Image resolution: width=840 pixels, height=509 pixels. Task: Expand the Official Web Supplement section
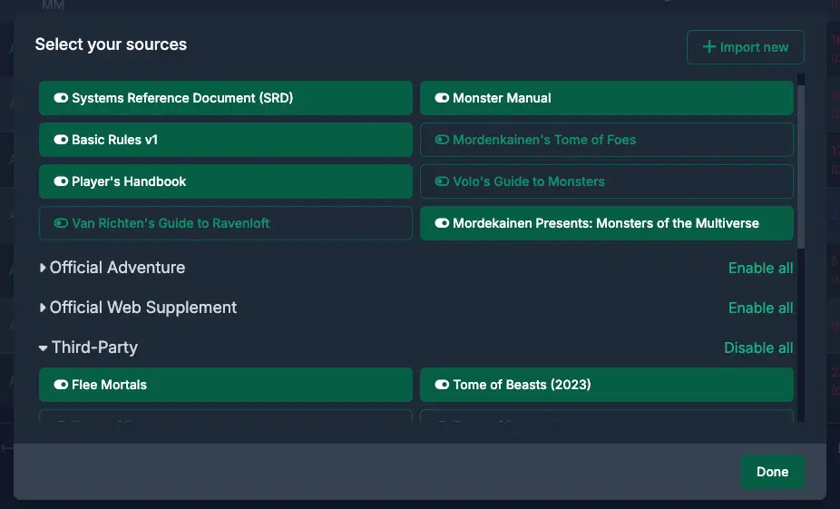click(x=138, y=308)
